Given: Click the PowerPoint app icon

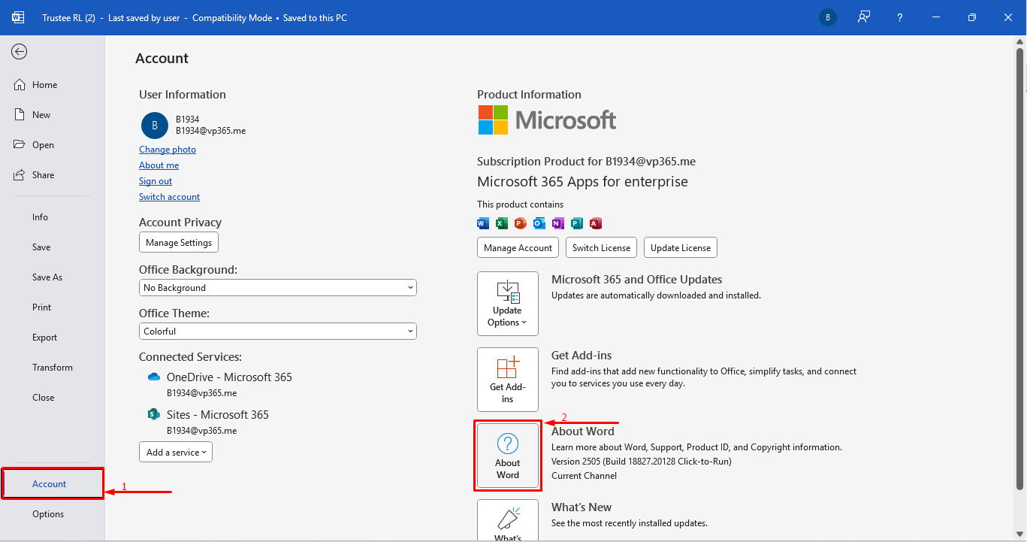Looking at the screenshot, I should tap(521, 223).
